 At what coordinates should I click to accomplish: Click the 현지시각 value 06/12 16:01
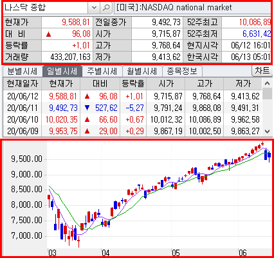point(250,46)
